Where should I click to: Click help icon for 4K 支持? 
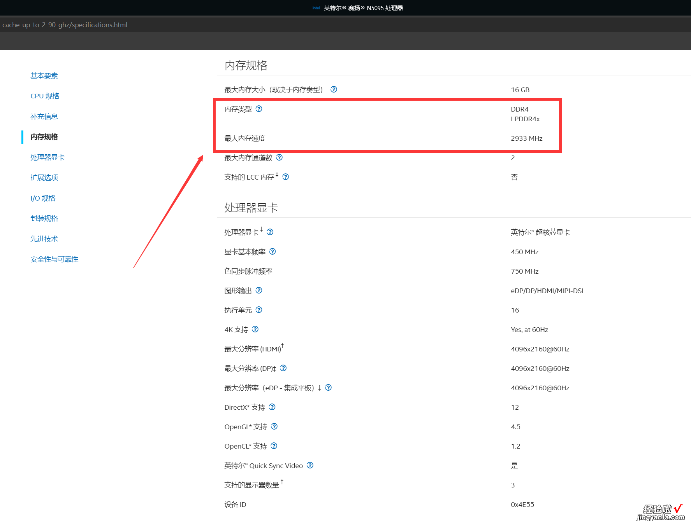pyautogui.click(x=255, y=329)
